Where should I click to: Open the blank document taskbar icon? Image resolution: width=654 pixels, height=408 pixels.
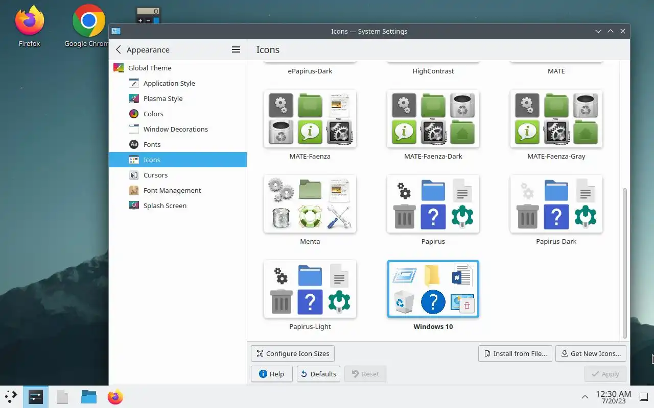point(62,397)
